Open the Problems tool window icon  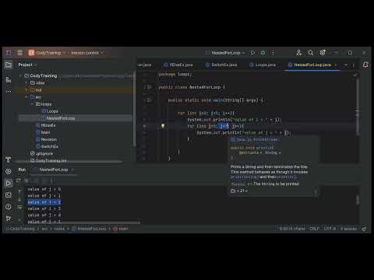pyautogui.click(x=9, y=207)
